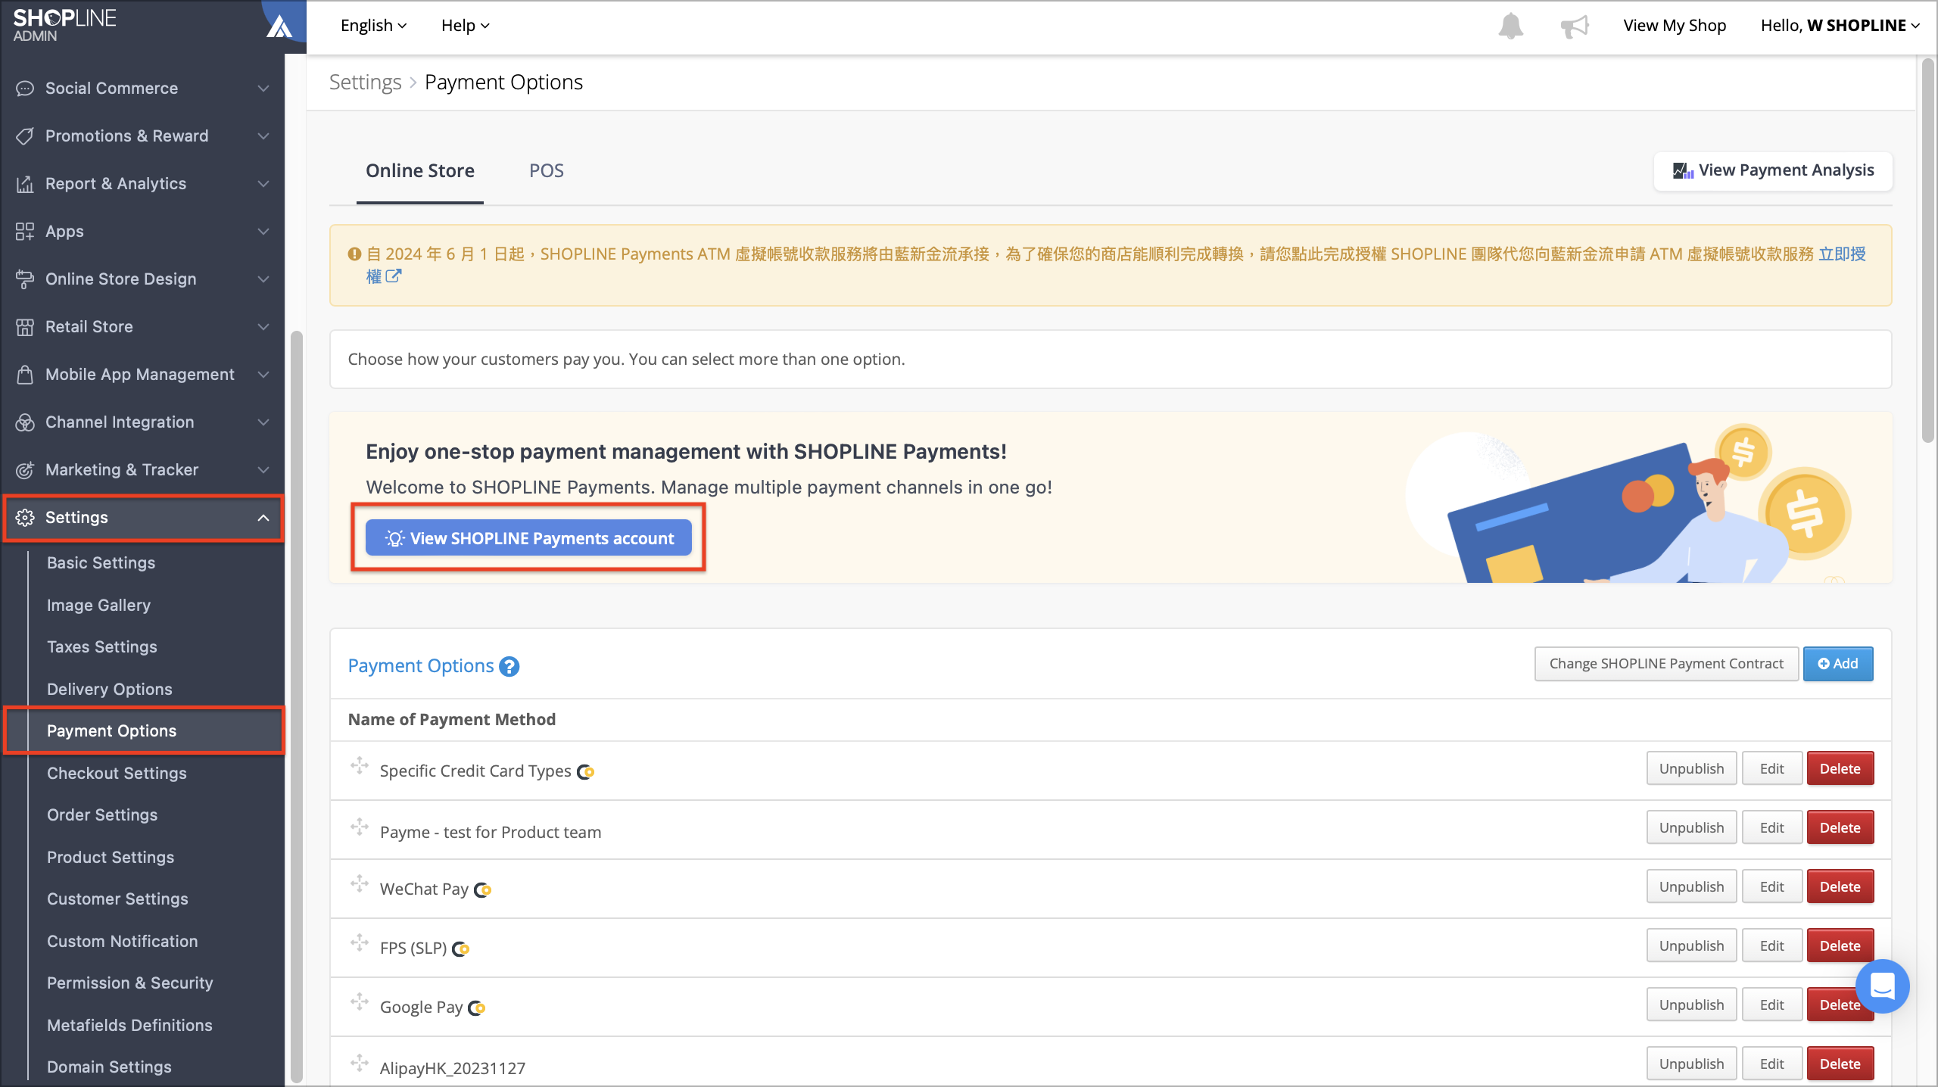Open Permission & Security in the sidebar
This screenshot has width=1938, height=1087.
[x=129, y=983]
